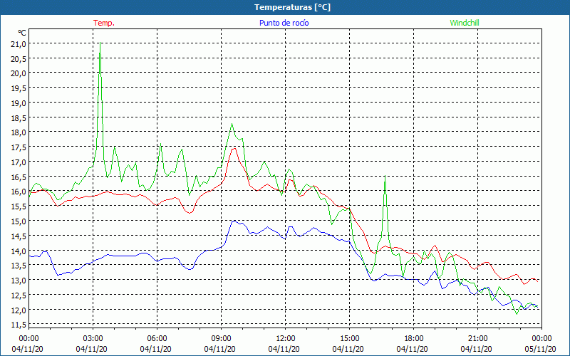570x356 pixels.
Task: Click the 03:00 time axis label
Action: (93, 339)
